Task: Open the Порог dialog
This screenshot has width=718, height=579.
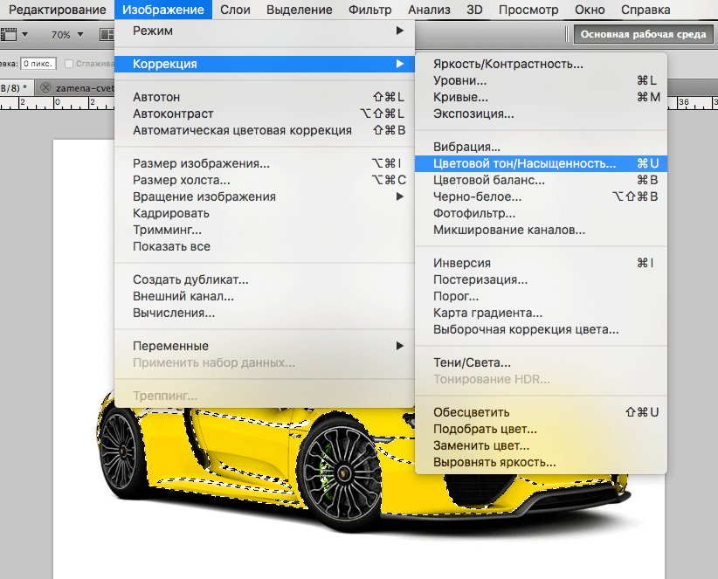Action: tap(541, 296)
